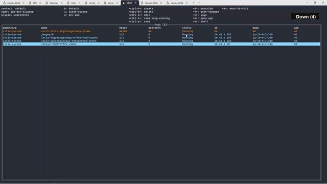Image resolution: width=327 pixels, height=184 pixels.
Task: Switch to the Helm terminal tab
Action: pyautogui.click(x=74, y=3)
